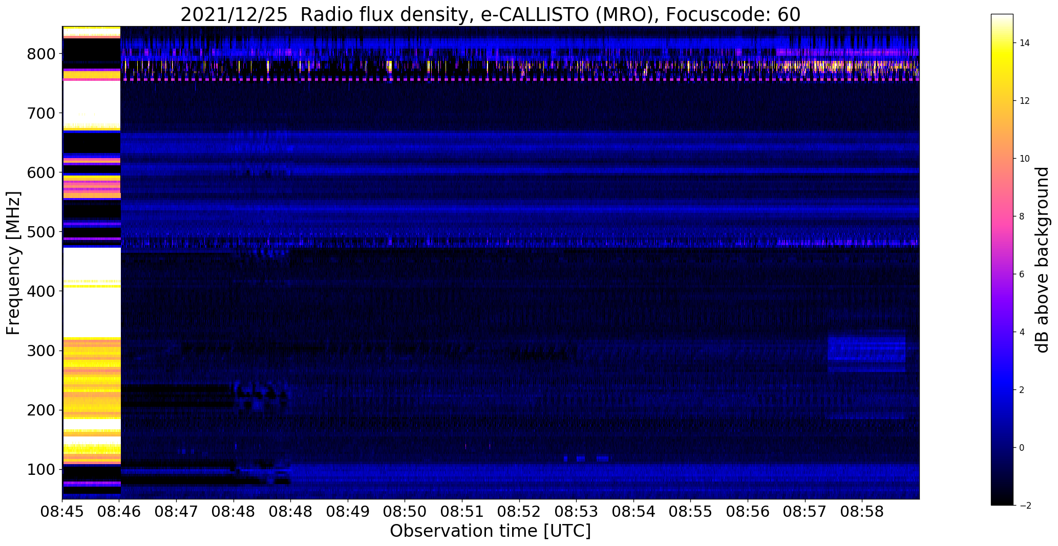The image size is (1058, 546).
Task: Click the "Observation time [UTC]" x-axis label
Action: [490, 531]
